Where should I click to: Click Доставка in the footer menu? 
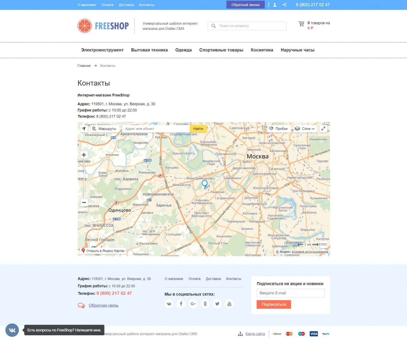pos(213,279)
